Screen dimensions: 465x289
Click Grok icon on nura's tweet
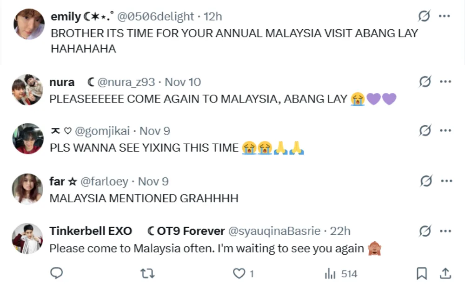click(425, 82)
